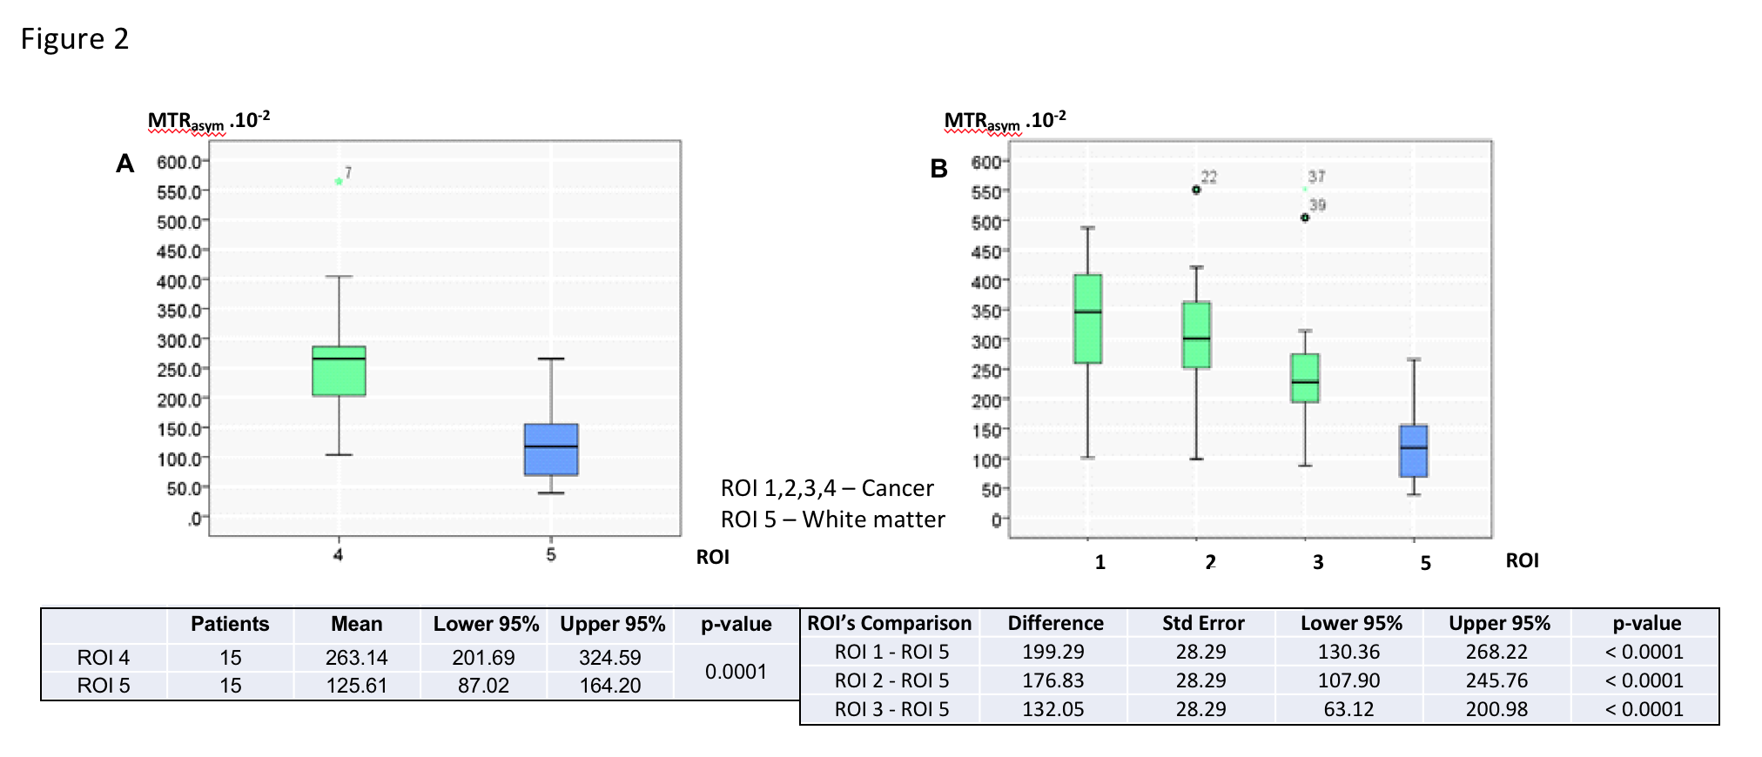Click the 'Figure 2' title text

click(75, 39)
